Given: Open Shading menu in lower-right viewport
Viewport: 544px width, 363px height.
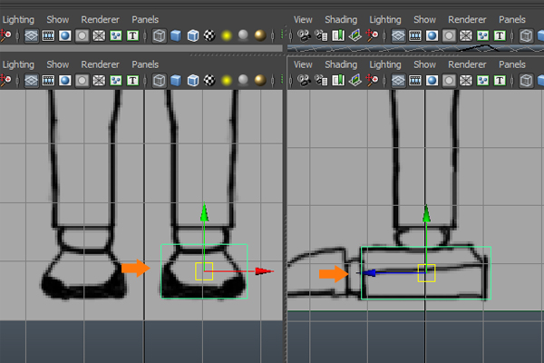Looking at the screenshot, I should [x=340, y=64].
